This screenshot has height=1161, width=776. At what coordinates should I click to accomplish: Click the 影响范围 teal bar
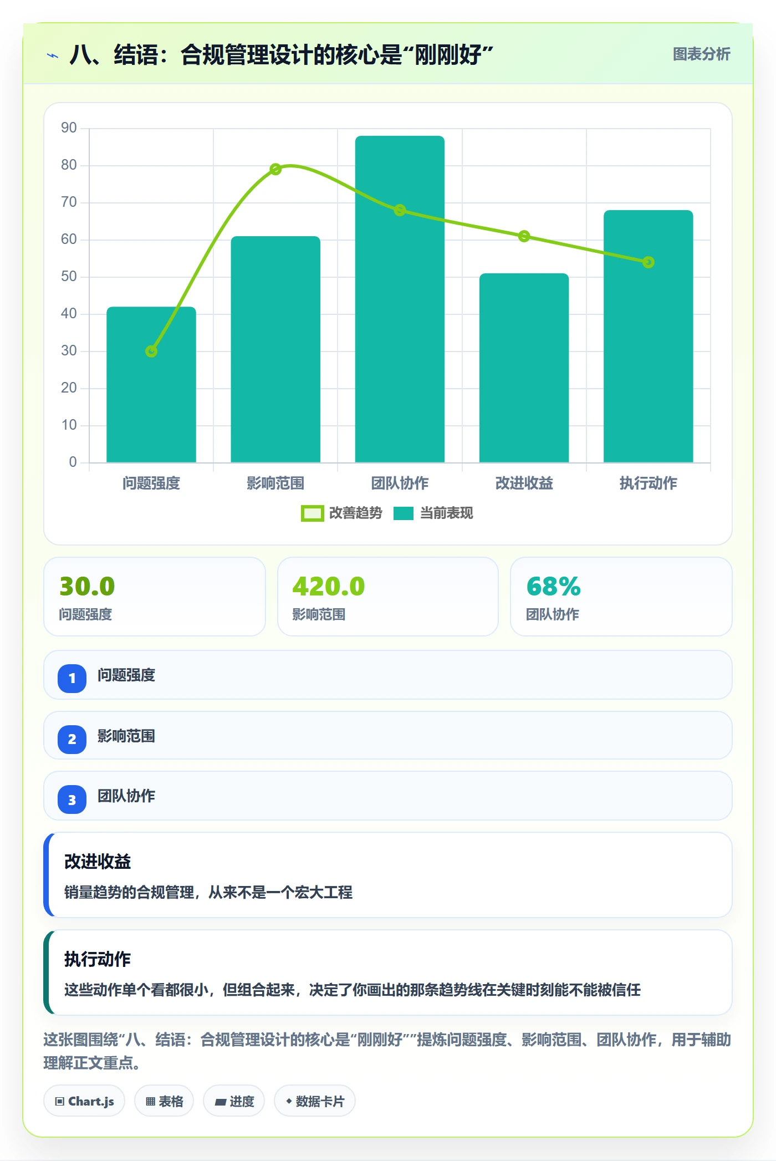275,349
